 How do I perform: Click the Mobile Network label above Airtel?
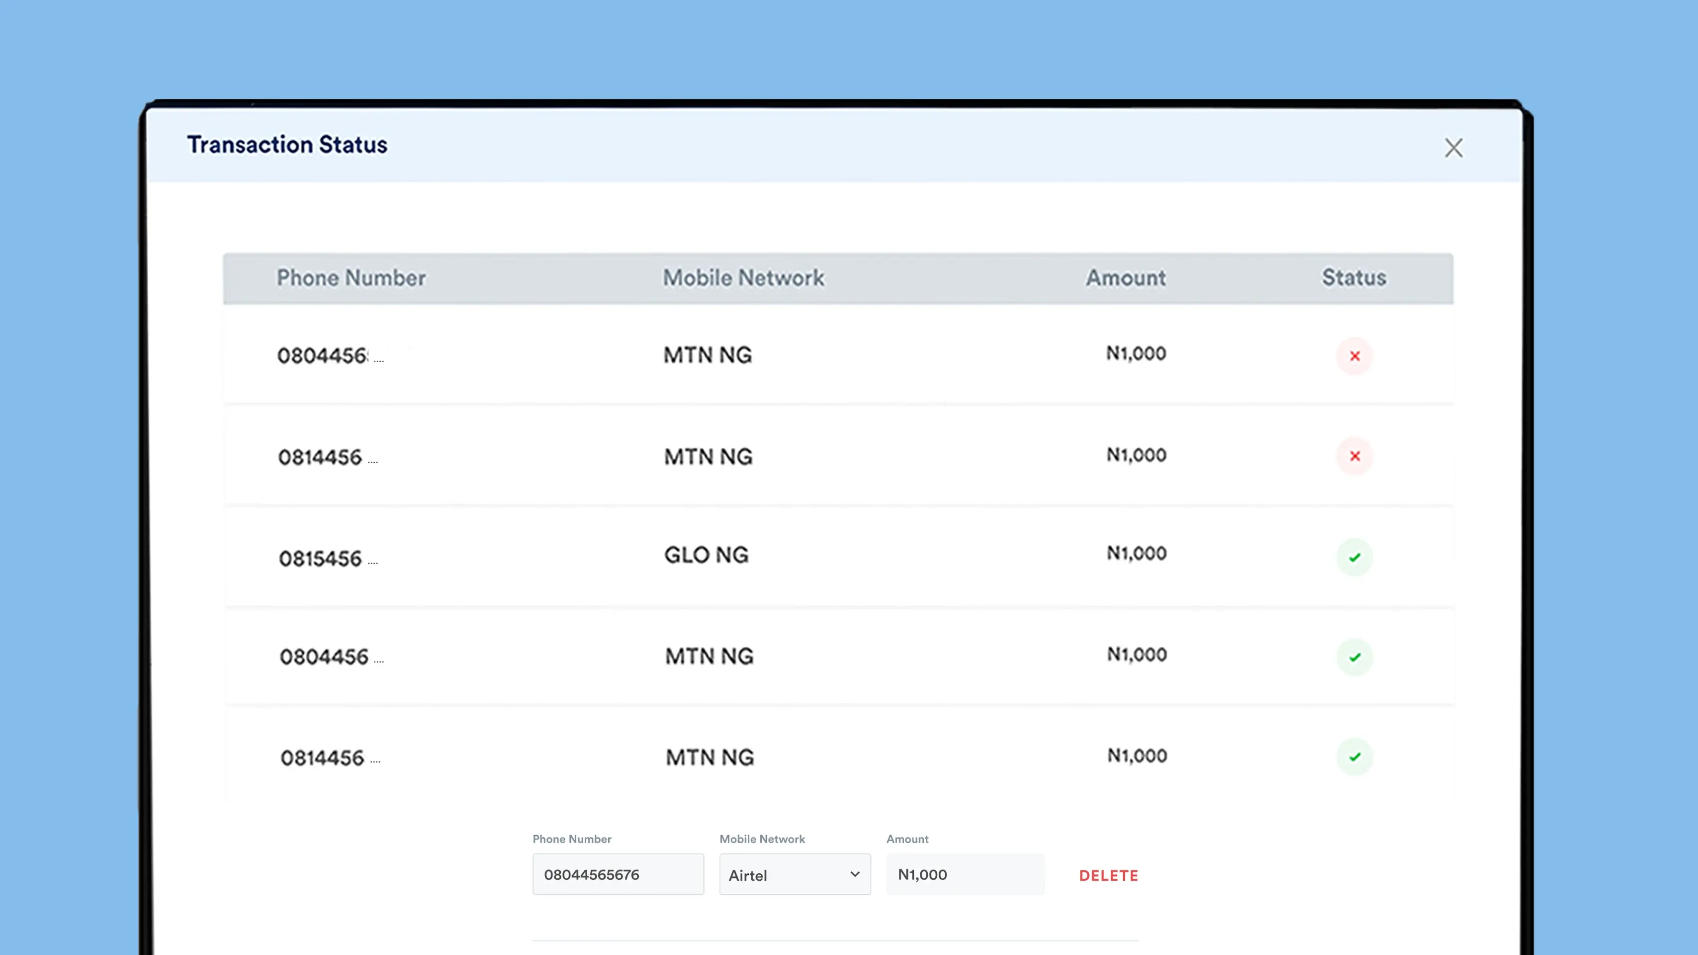point(762,839)
